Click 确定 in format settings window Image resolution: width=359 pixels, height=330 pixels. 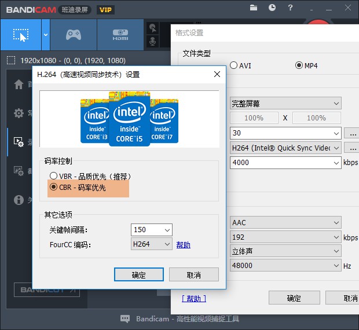(x=294, y=298)
